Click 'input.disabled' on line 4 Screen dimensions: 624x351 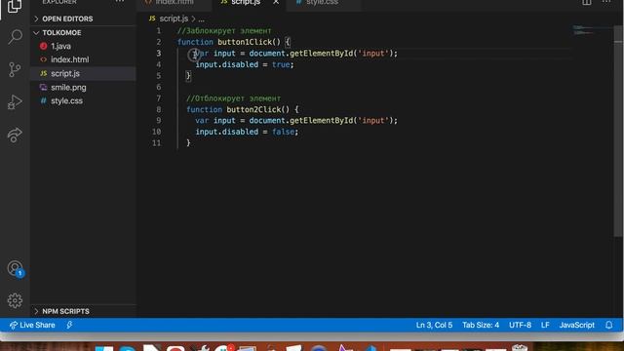(226, 64)
